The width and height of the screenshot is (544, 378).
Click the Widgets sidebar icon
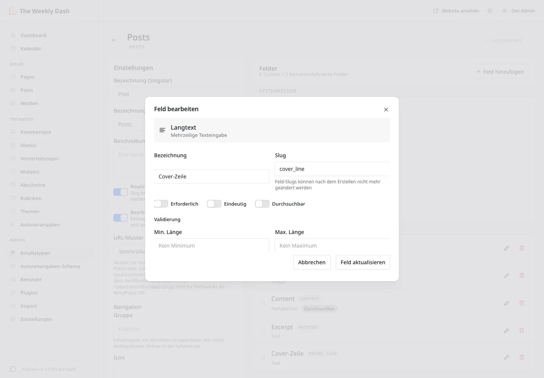click(x=13, y=172)
